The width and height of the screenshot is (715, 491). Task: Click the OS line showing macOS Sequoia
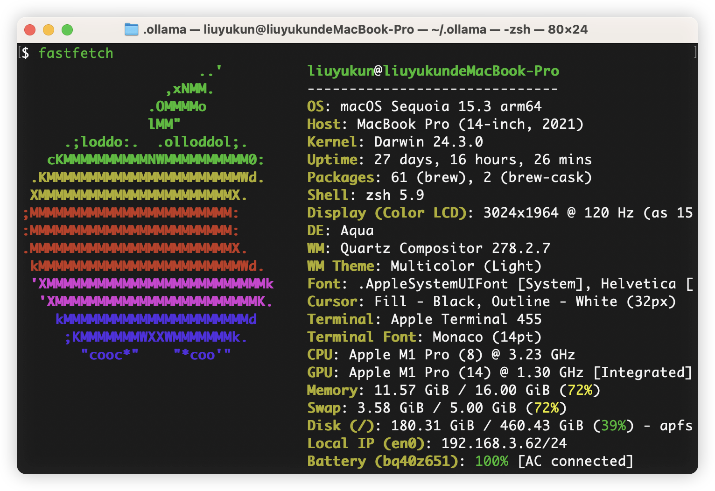(x=424, y=106)
